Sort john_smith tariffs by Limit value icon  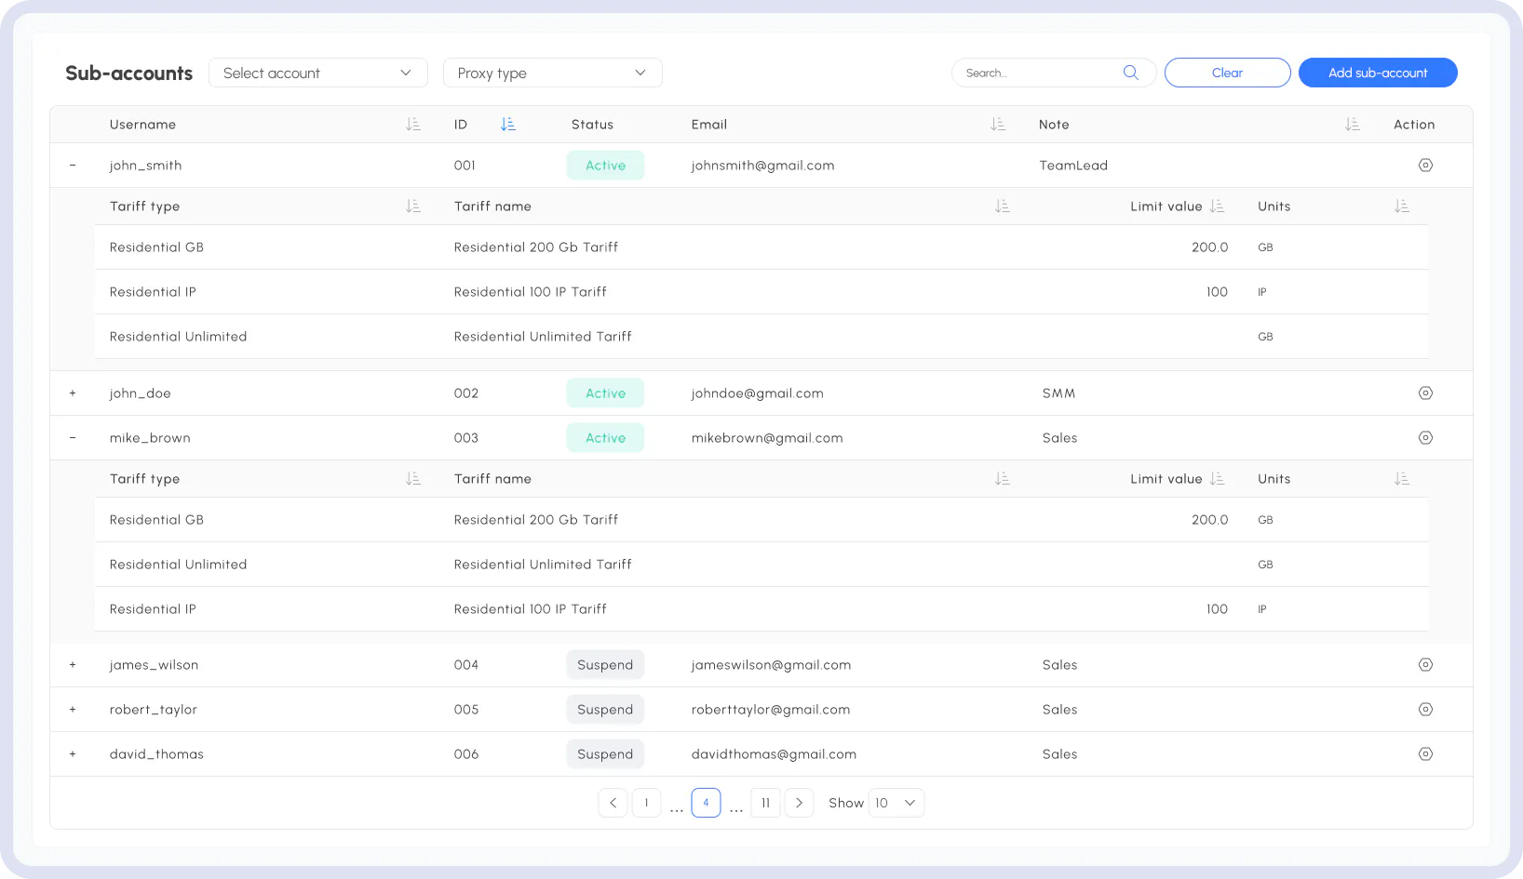(x=1217, y=206)
